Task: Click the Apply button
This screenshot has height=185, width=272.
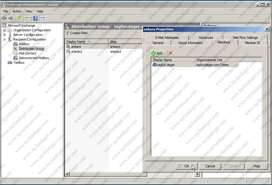Action: (x=234, y=166)
